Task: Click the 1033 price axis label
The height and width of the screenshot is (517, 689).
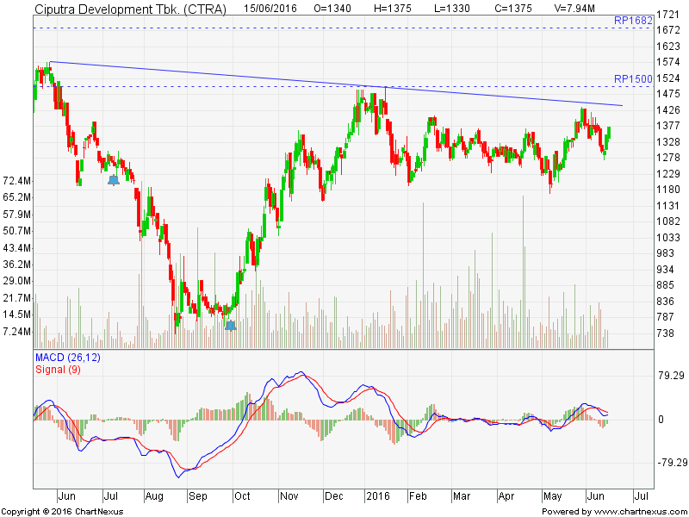Action: [x=668, y=238]
